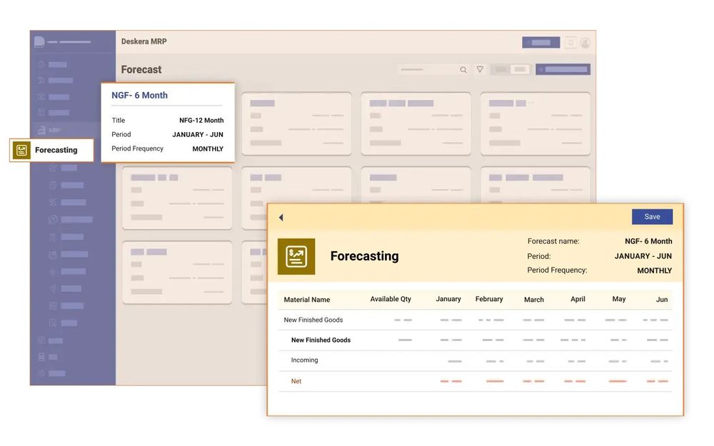Click the back arrow in the Forecasting panel
Image resolution: width=714 pixels, height=446 pixels.
click(x=281, y=217)
